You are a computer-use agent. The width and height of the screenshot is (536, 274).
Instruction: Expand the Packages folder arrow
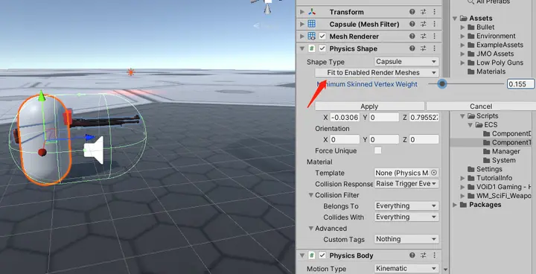point(455,205)
